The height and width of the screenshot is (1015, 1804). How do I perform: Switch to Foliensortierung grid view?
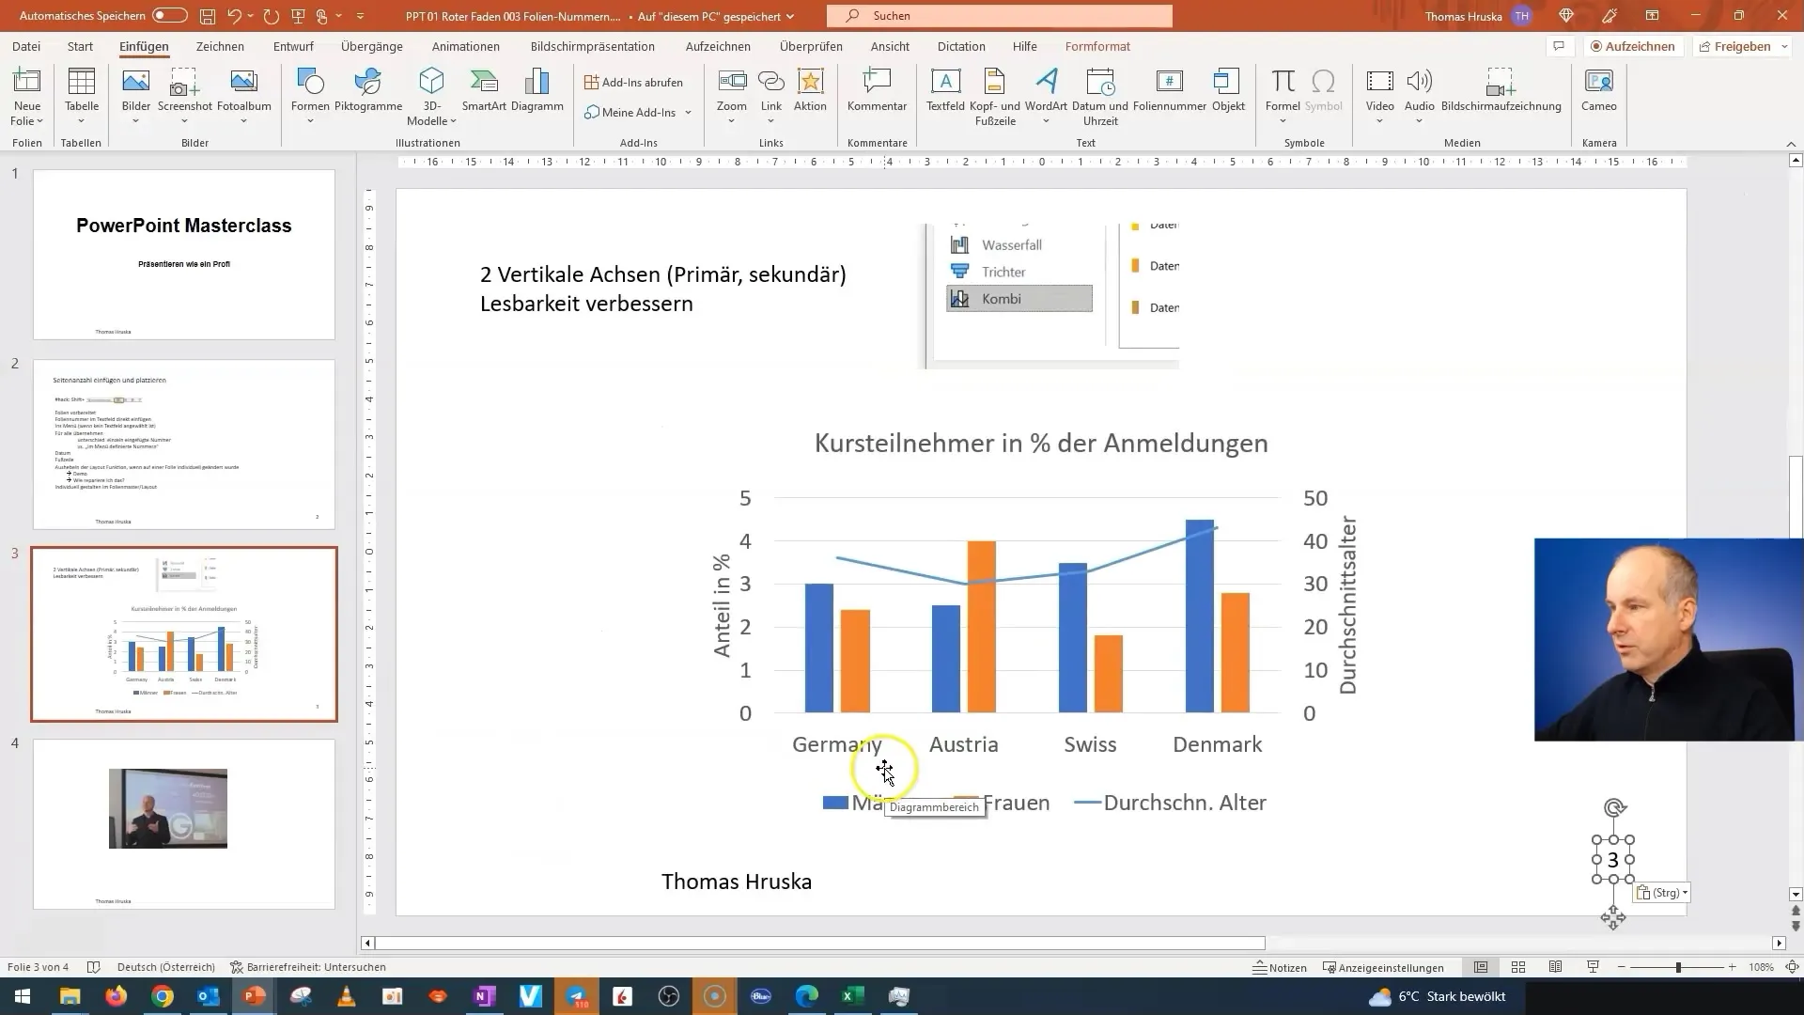click(1518, 967)
